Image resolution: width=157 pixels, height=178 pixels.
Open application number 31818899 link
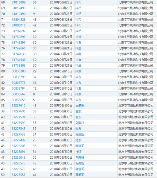point(19,2)
